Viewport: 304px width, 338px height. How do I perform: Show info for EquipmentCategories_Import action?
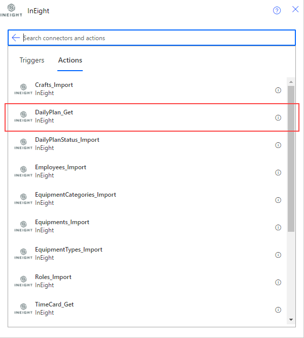[278, 200]
